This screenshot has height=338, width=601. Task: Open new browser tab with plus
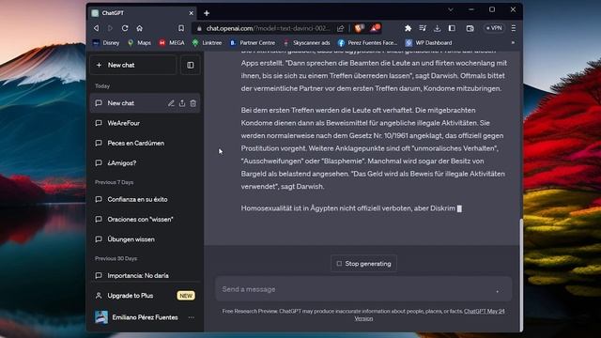click(207, 13)
